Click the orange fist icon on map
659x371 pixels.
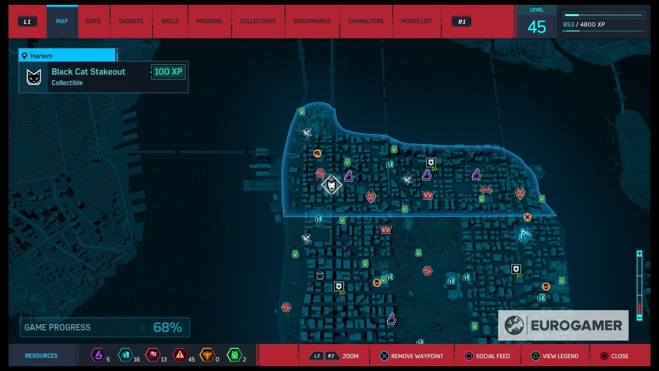click(317, 153)
